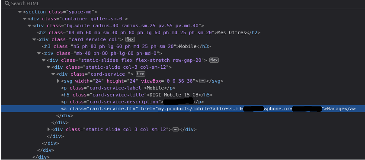The width and height of the screenshot is (365, 160).
Task: Click the ellipsis badge in collapsed static-slide div
Action: coord(176,129)
